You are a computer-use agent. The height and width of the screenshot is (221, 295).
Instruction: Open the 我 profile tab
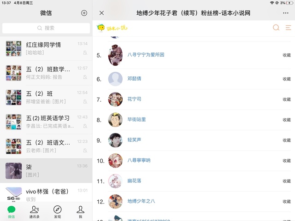click(x=80, y=212)
